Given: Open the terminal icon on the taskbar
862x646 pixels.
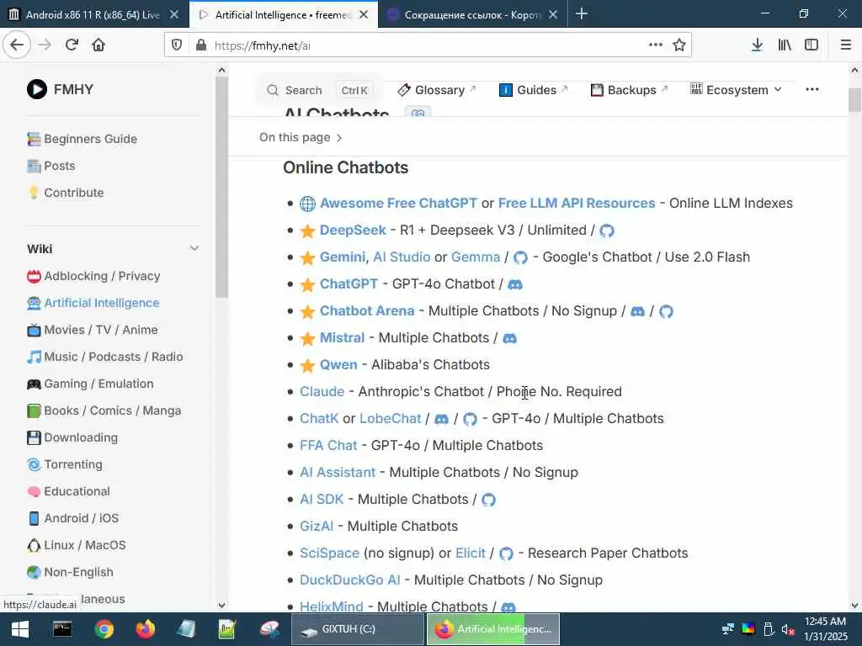Looking at the screenshot, I should [x=62, y=629].
